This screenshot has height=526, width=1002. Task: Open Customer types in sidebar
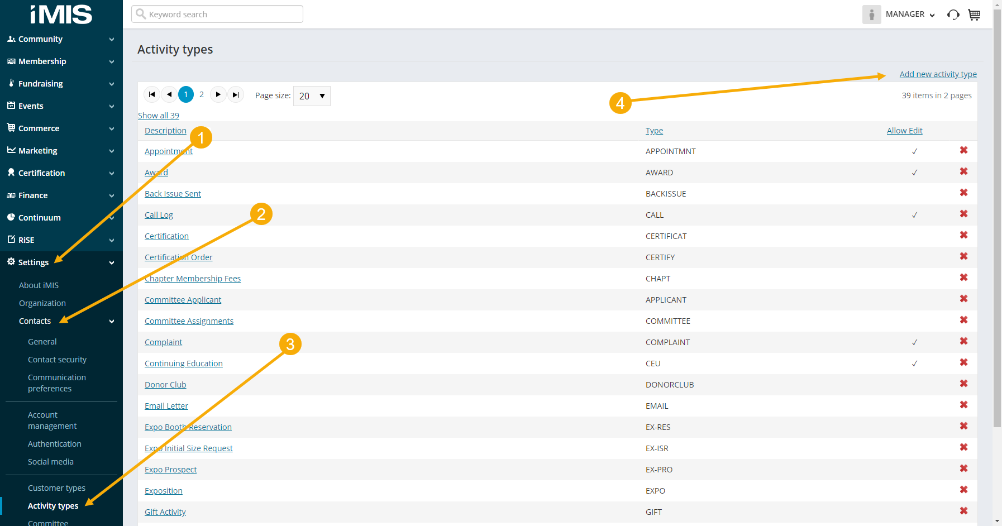(56, 488)
